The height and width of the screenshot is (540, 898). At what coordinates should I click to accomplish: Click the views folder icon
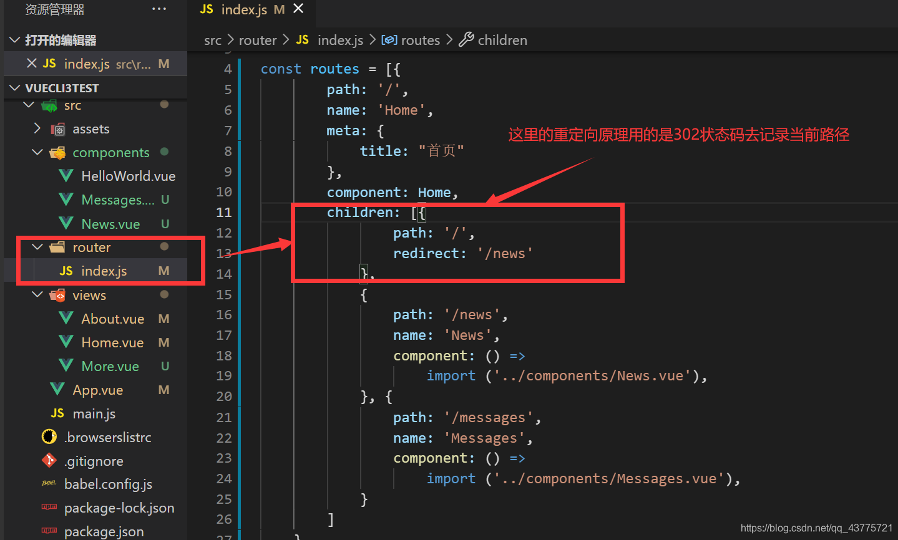57,295
